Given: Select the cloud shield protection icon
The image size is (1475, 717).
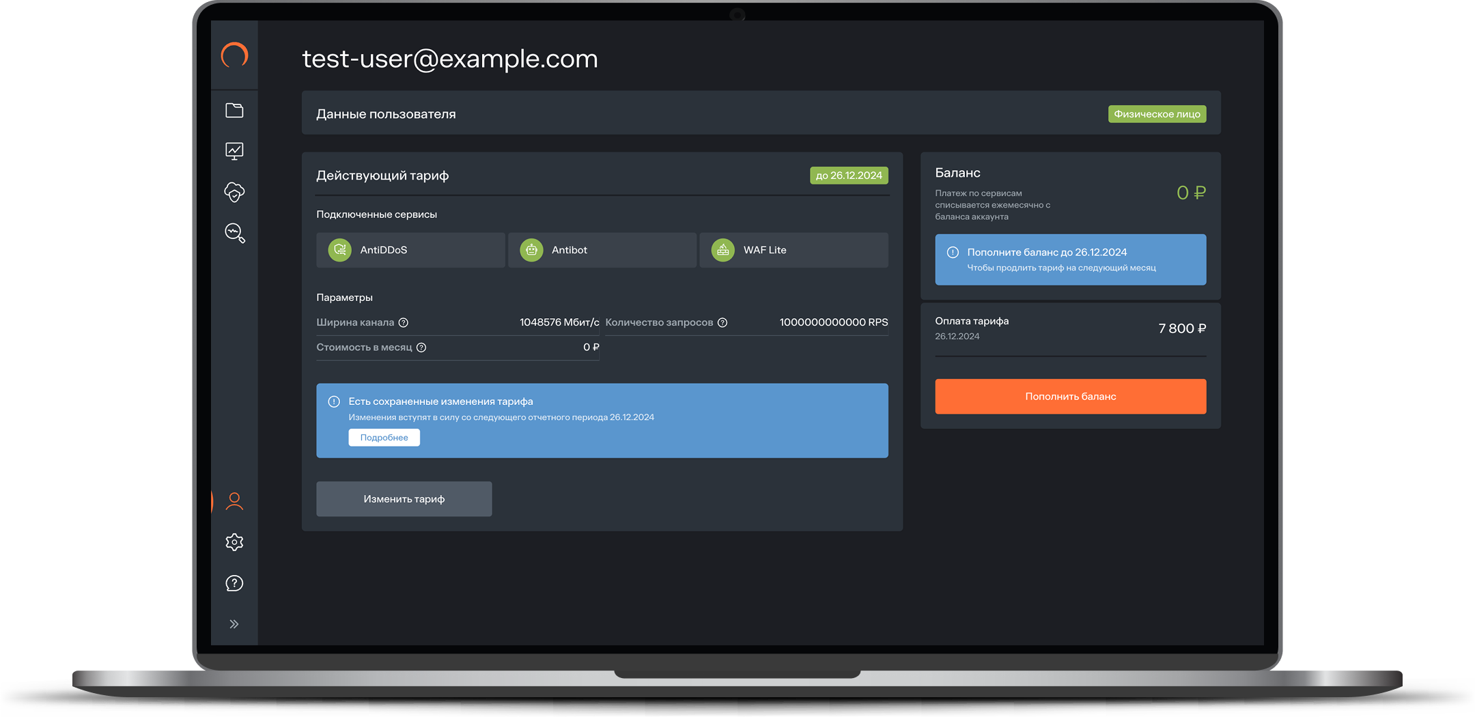Looking at the screenshot, I should tap(234, 193).
